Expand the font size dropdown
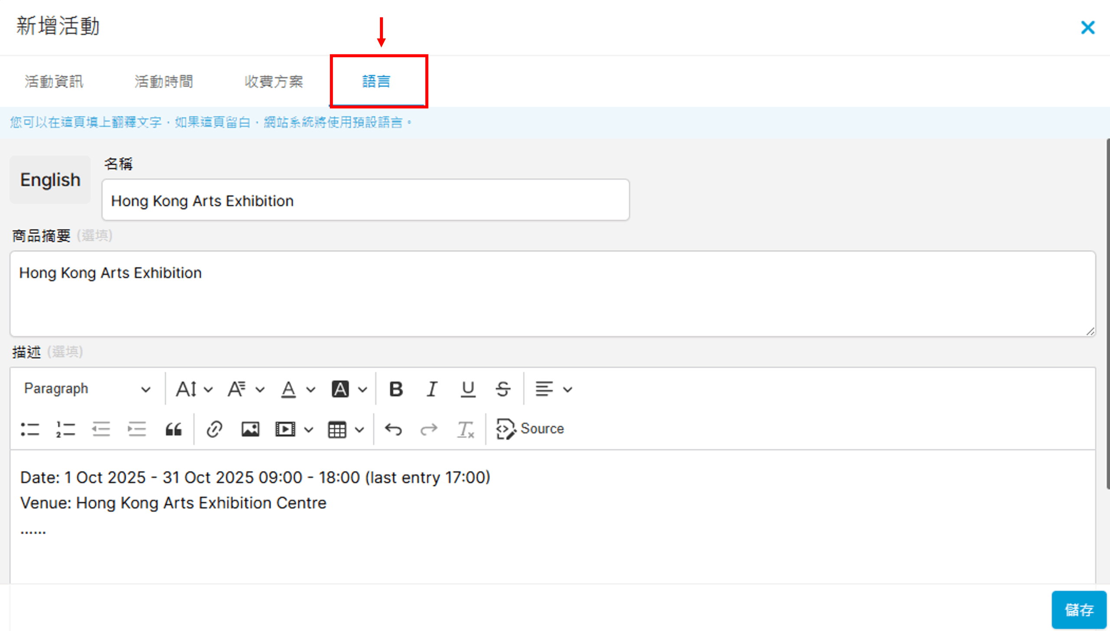Viewport: 1110px width, 631px height. [194, 389]
